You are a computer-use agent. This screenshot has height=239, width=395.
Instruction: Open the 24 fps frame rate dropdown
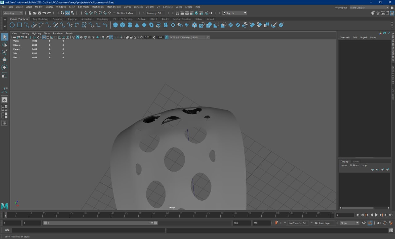pyautogui.click(x=350, y=223)
